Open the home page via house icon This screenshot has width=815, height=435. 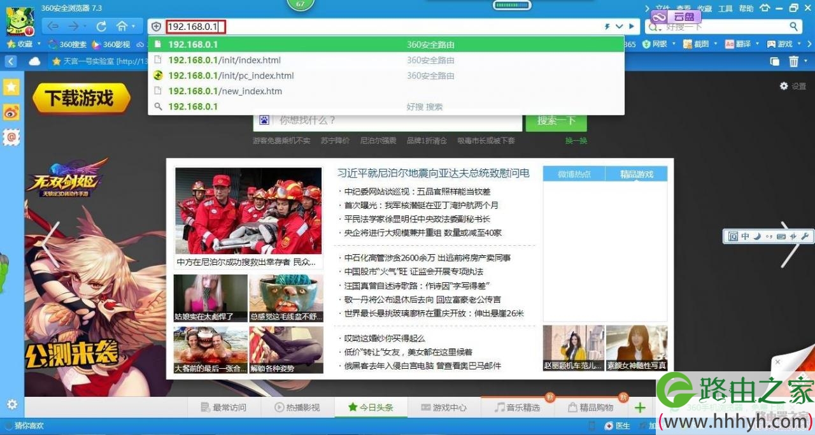coord(122,27)
